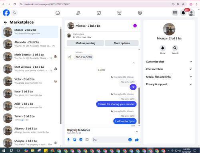Go back in browser history
The height and width of the screenshot is (153, 200).
click(x=4, y=4)
